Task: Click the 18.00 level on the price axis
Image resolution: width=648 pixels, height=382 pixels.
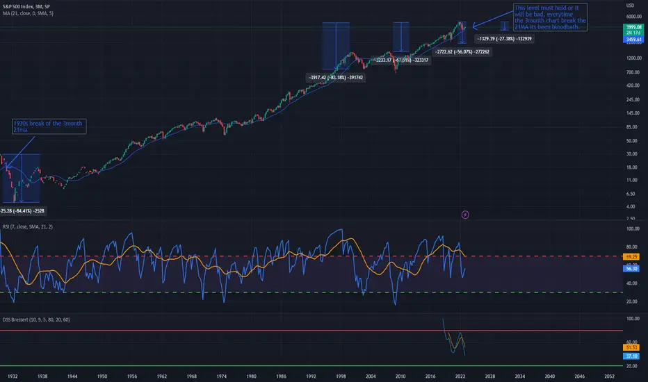Action: (x=631, y=167)
